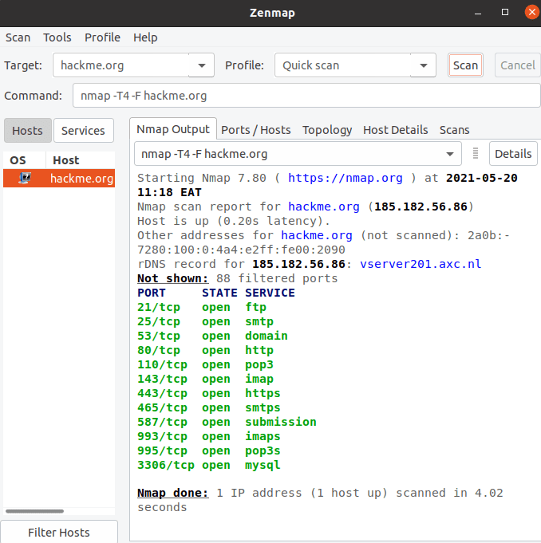Expand the scan output selector dropdown
541x543 pixels.
coord(448,154)
